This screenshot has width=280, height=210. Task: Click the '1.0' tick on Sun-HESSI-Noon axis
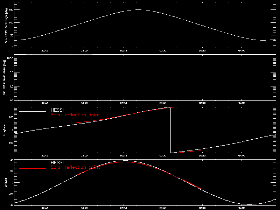[12, 86]
